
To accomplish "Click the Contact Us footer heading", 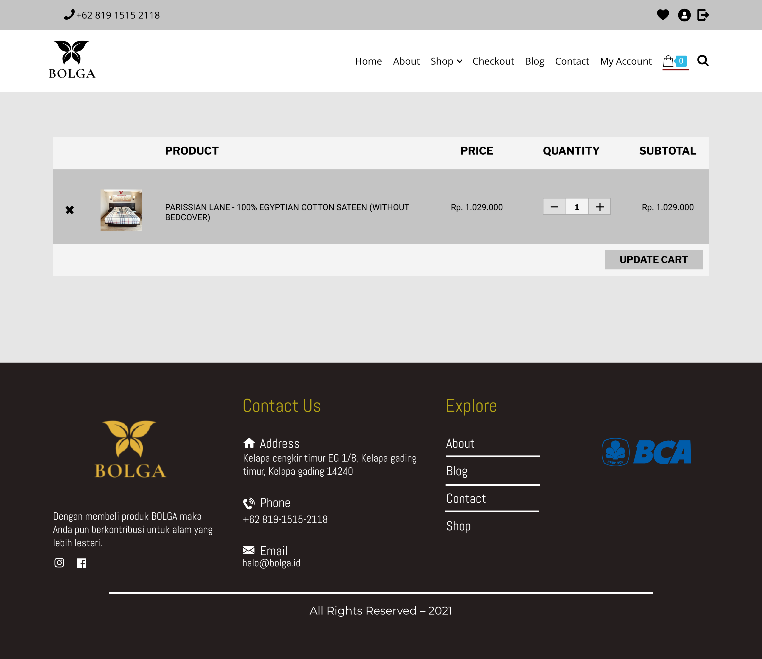I will 282,406.
